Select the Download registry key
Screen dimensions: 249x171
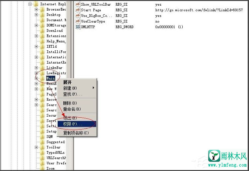[54, 30]
